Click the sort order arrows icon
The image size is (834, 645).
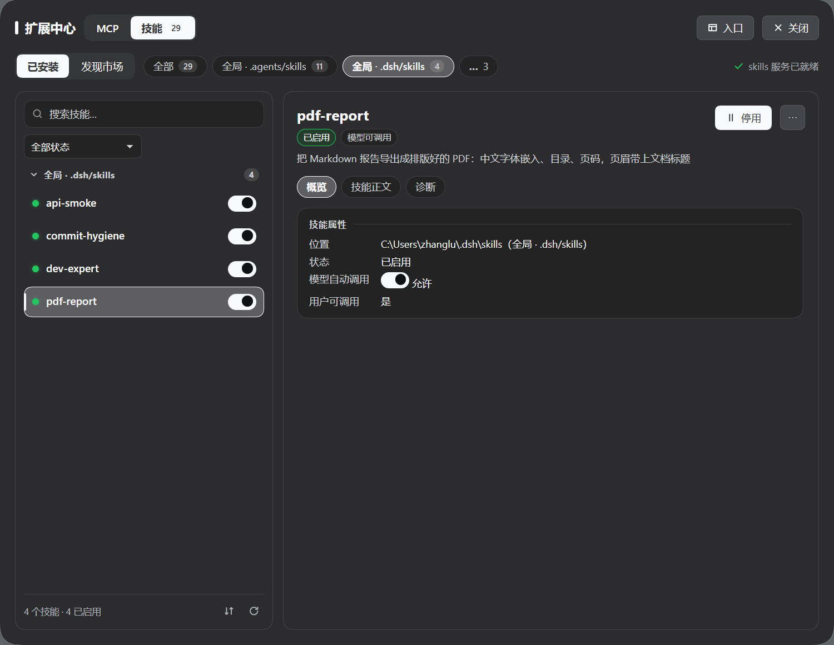tap(229, 611)
